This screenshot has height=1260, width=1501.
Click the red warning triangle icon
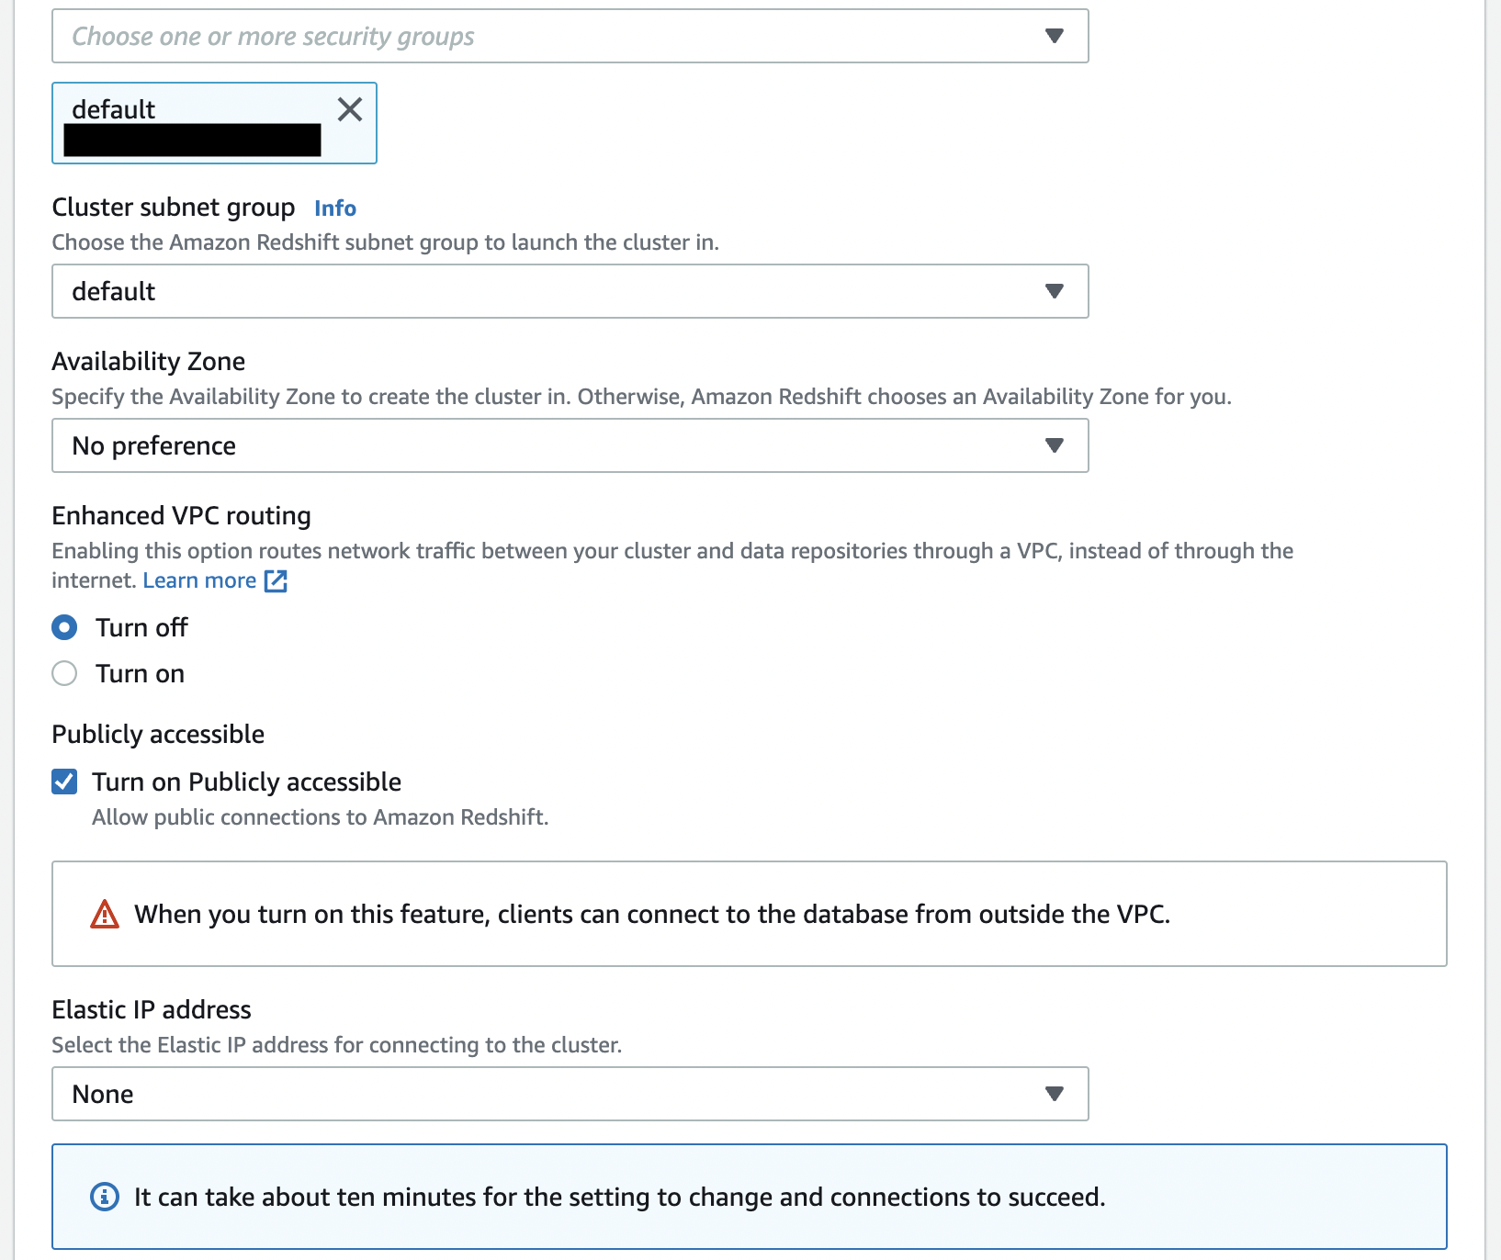pyautogui.click(x=105, y=914)
